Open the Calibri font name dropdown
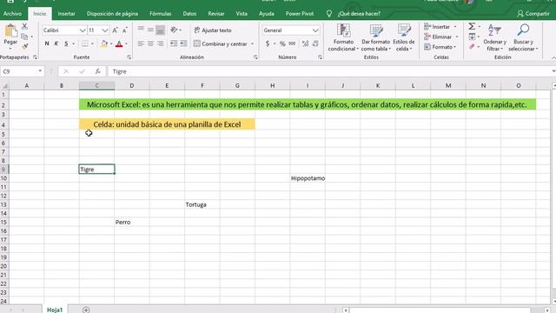Image resolution: width=556 pixels, height=313 pixels. click(83, 30)
